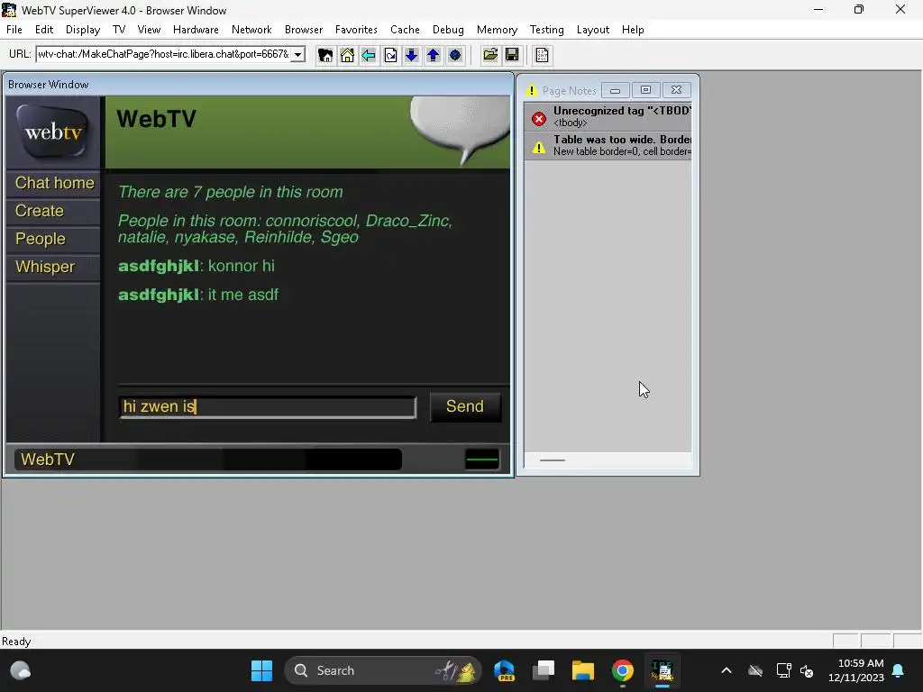
Task: Open the Testing menu
Action: [546, 30]
